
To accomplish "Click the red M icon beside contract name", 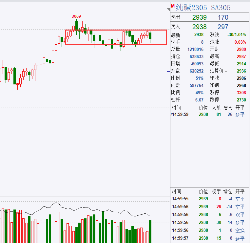I will click(173, 6).
